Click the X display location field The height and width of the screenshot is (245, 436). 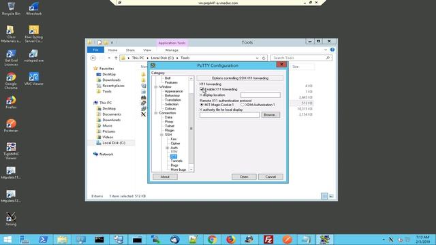[x=260, y=95]
